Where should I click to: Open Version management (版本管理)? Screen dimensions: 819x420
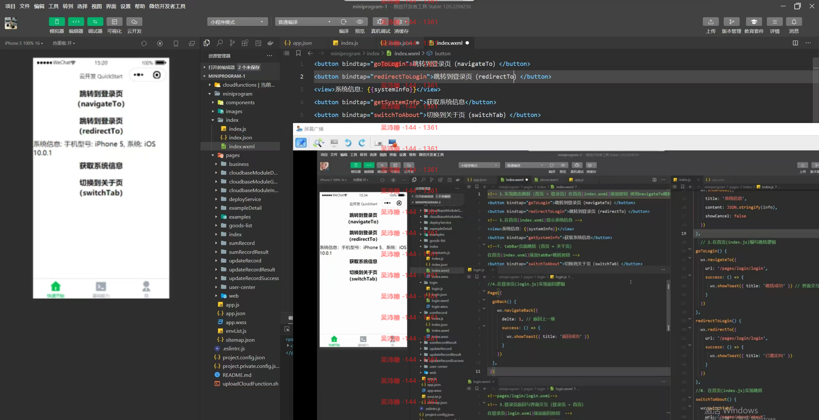731,22
